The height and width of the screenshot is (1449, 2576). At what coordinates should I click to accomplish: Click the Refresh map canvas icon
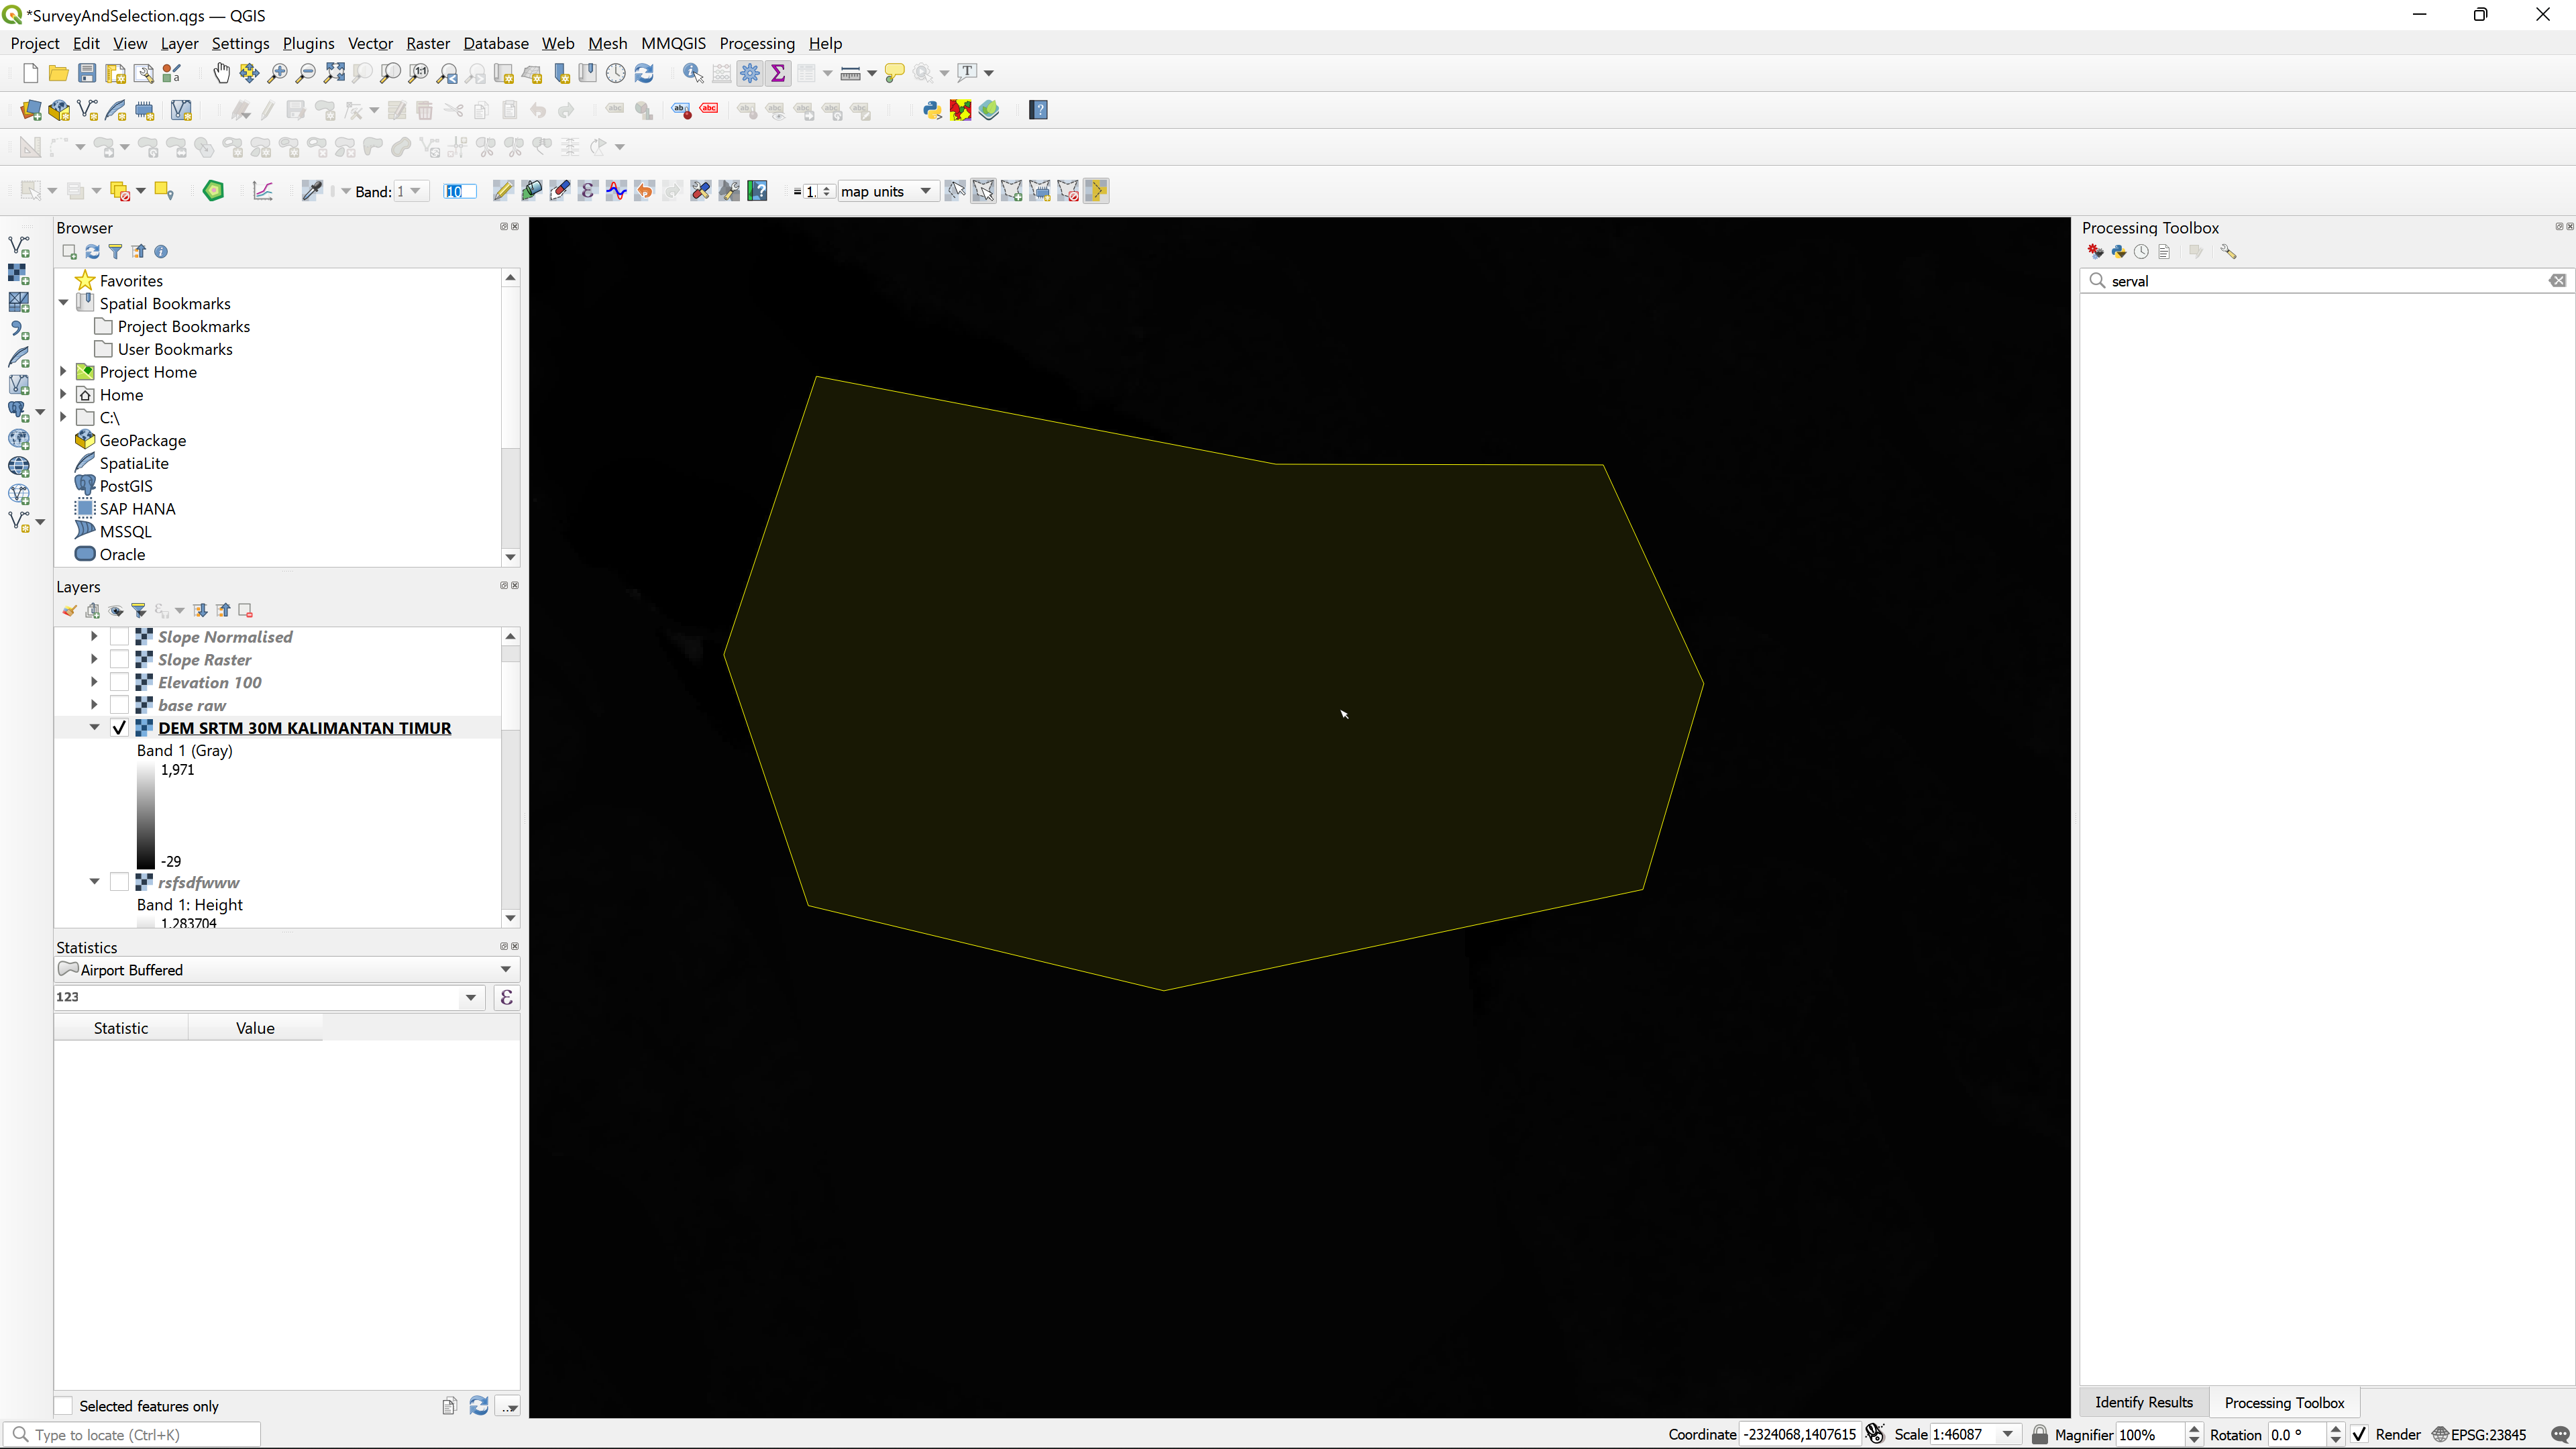click(645, 73)
